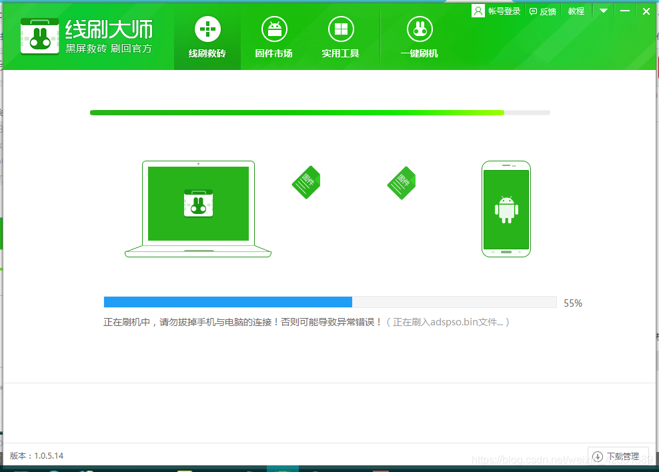Open the 固件市场 firmware market tab
659x472 pixels.
(x=274, y=37)
